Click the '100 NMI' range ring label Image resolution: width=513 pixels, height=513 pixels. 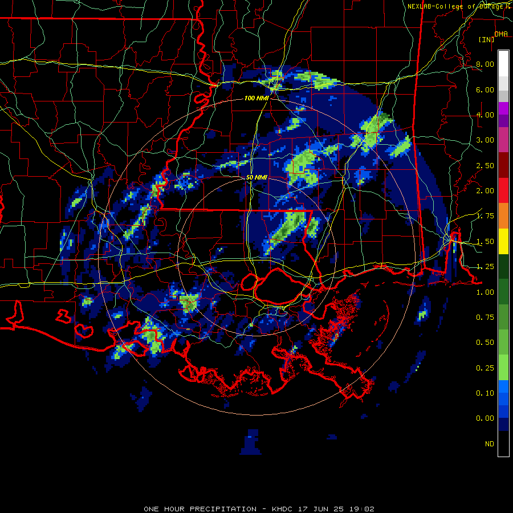tap(256, 98)
